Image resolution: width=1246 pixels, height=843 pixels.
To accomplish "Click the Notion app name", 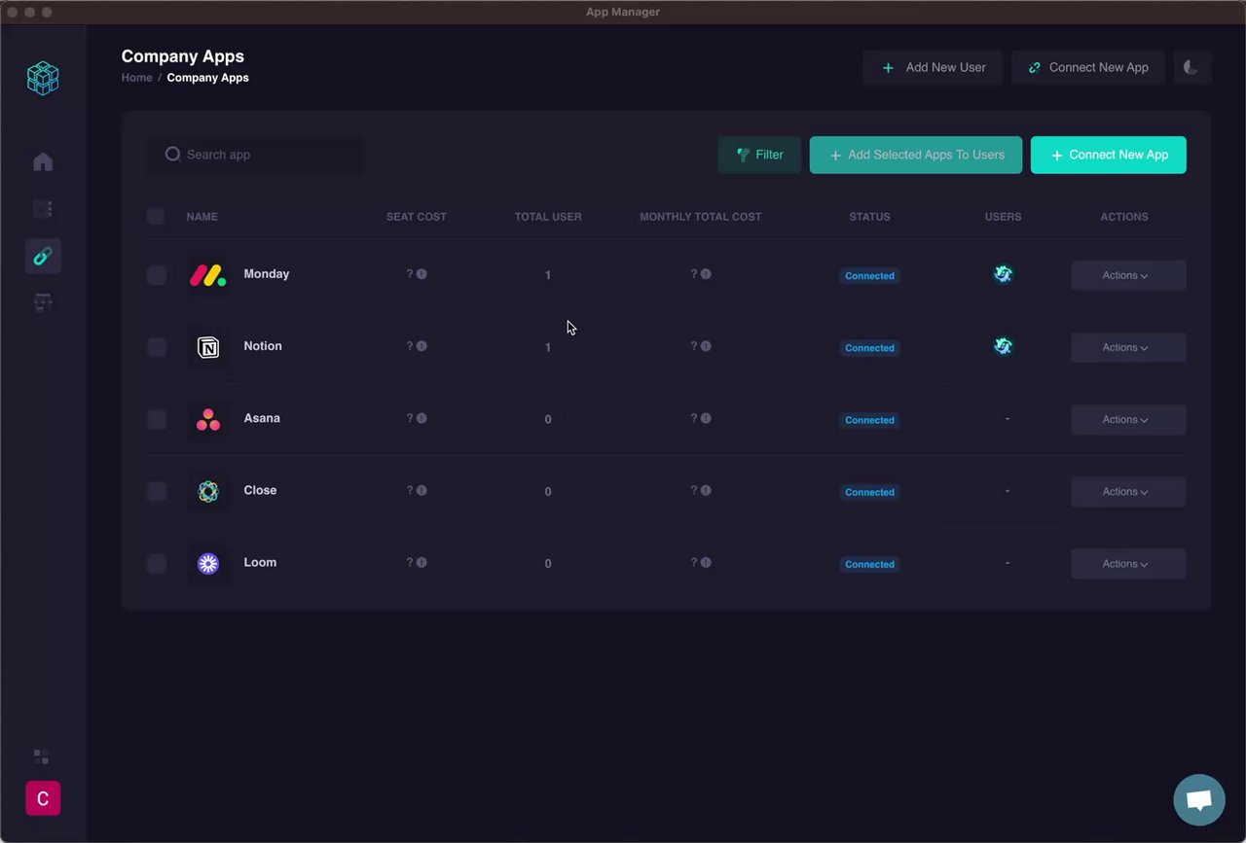I will pos(263,346).
